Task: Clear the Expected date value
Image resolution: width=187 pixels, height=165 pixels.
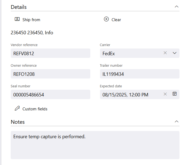Action: click(165, 94)
